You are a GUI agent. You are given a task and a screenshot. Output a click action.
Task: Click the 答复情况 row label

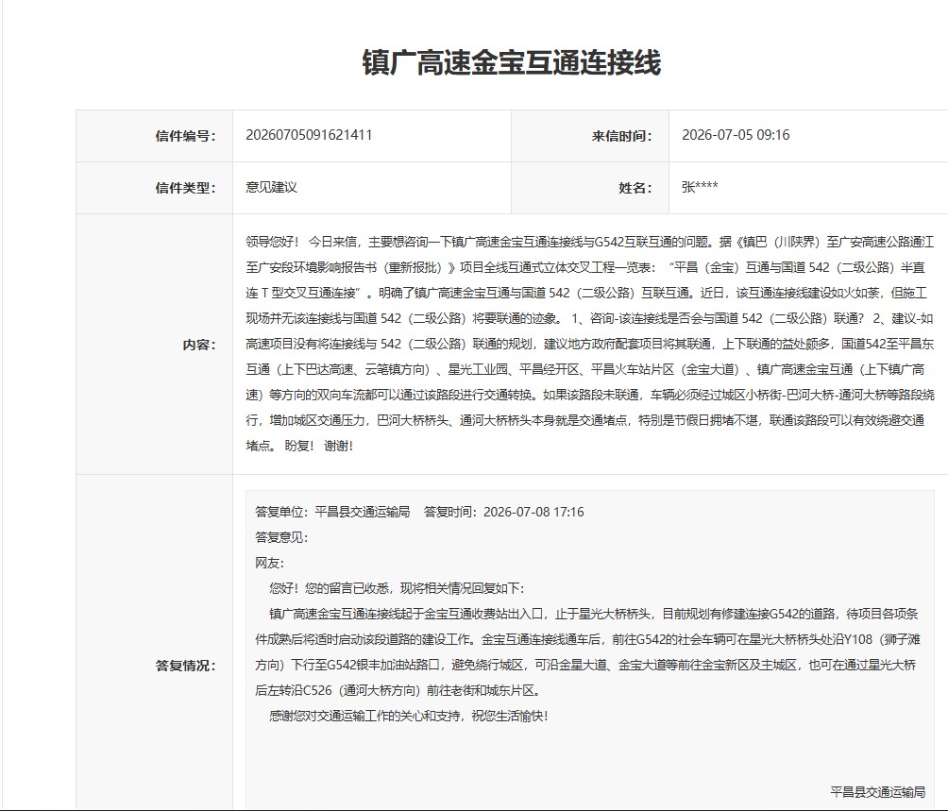pyautogui.click(x=185, y=666)
